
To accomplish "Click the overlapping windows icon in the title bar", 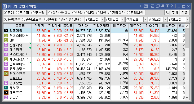I will click(x=158, y=6).
